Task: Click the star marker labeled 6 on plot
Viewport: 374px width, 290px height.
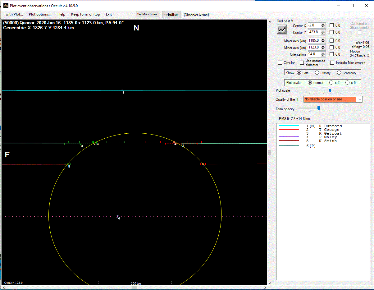Action: pyautogui.click(x=118, y=216)
